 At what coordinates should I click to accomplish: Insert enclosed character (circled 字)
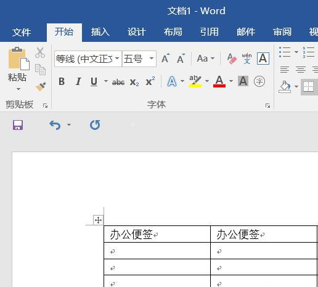(259, 81)
